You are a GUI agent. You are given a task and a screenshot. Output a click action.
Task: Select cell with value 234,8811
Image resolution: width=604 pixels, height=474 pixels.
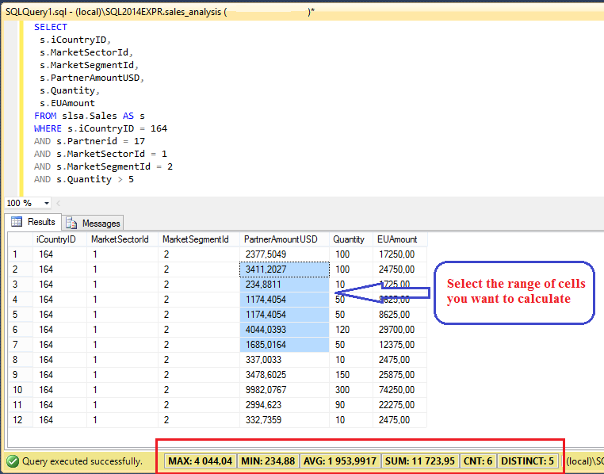coord(285,285)
